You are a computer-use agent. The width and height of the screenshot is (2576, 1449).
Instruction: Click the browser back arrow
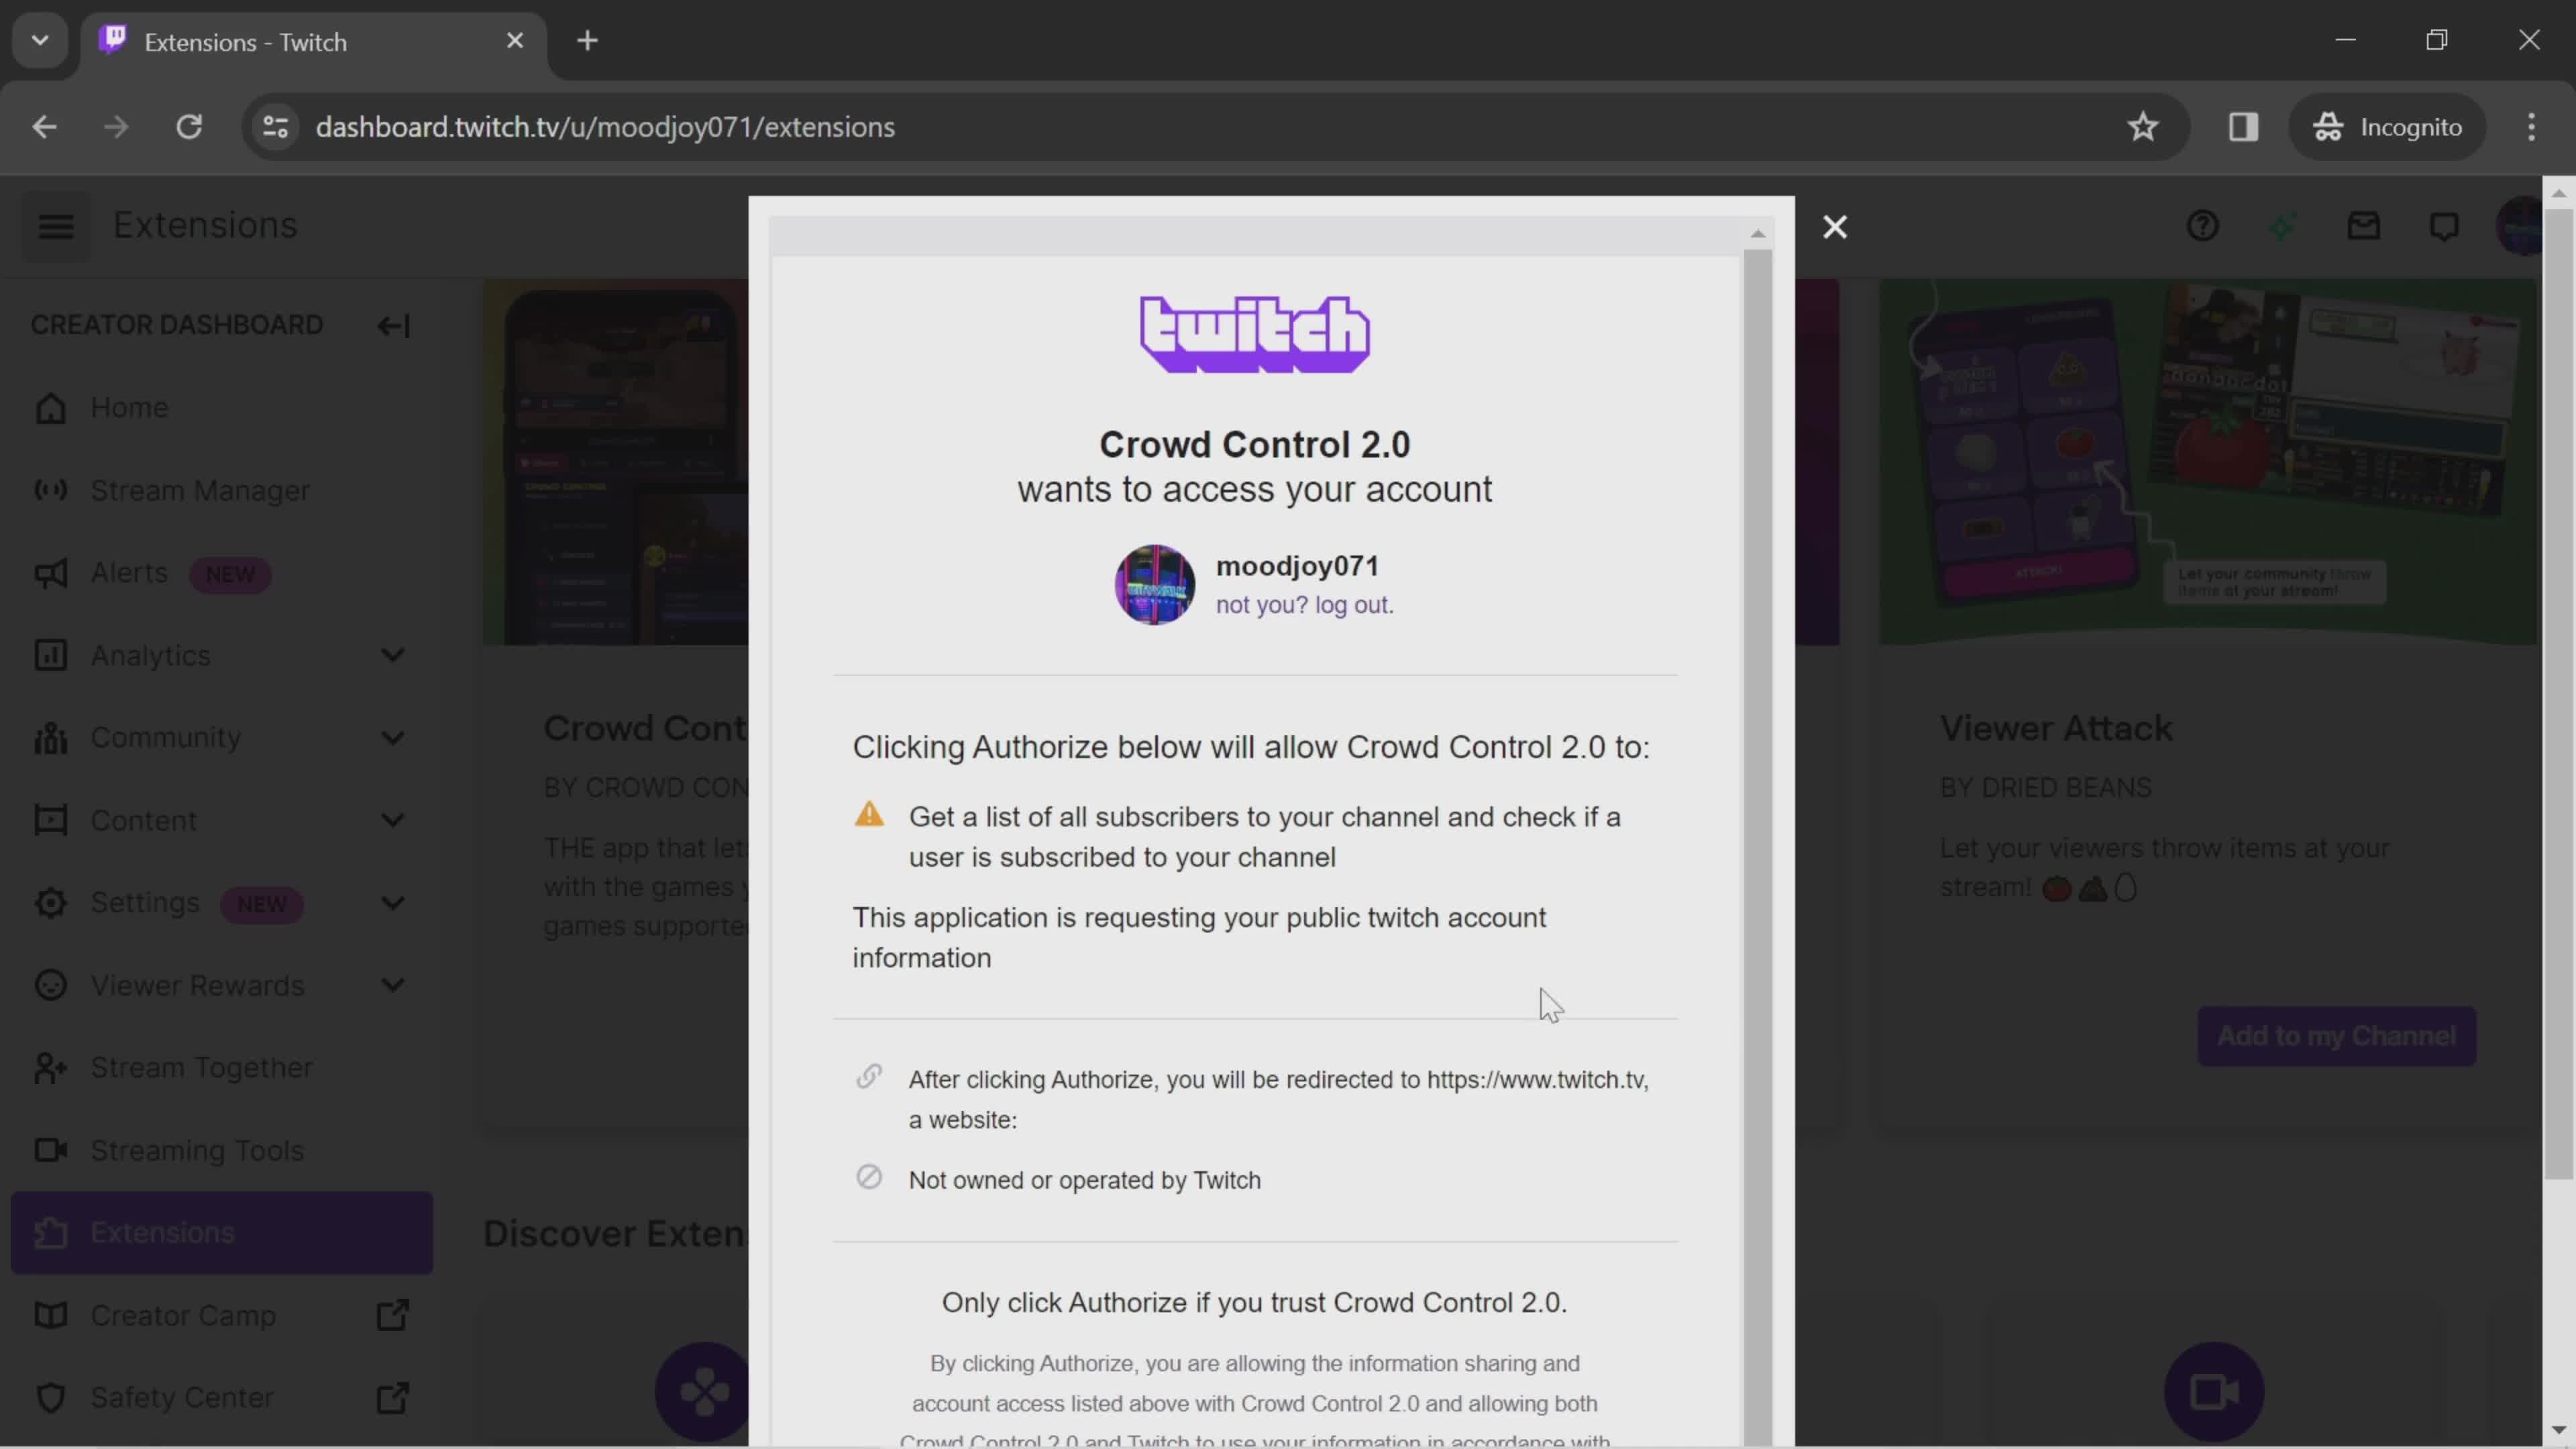[x=44, y=127]
